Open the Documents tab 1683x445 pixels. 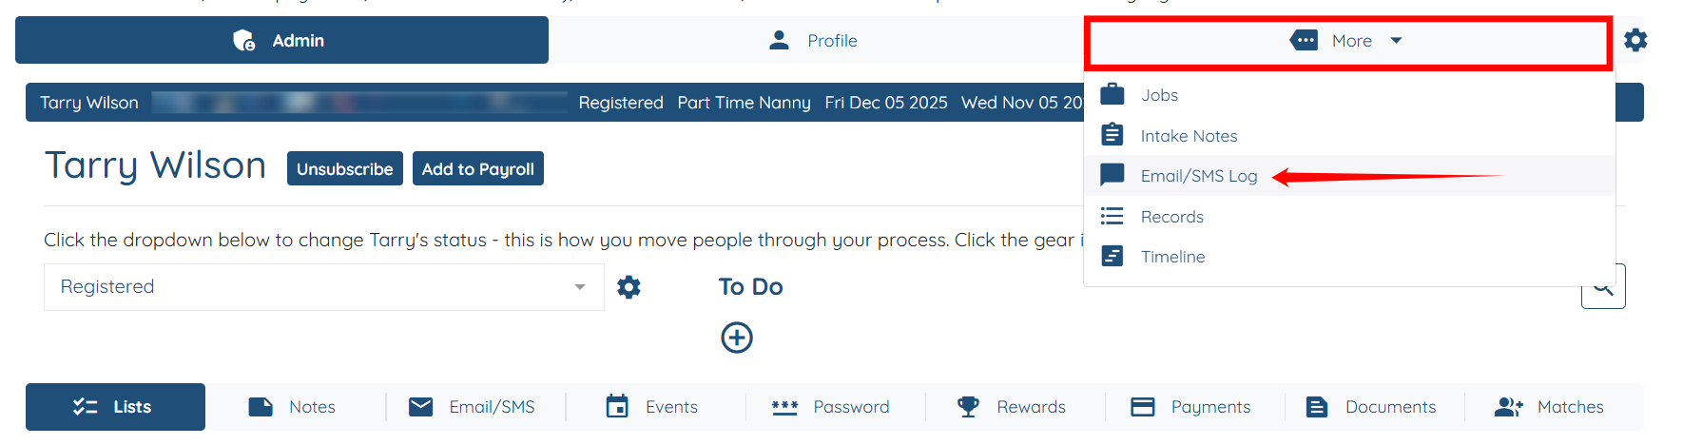tap(1372, 407)
